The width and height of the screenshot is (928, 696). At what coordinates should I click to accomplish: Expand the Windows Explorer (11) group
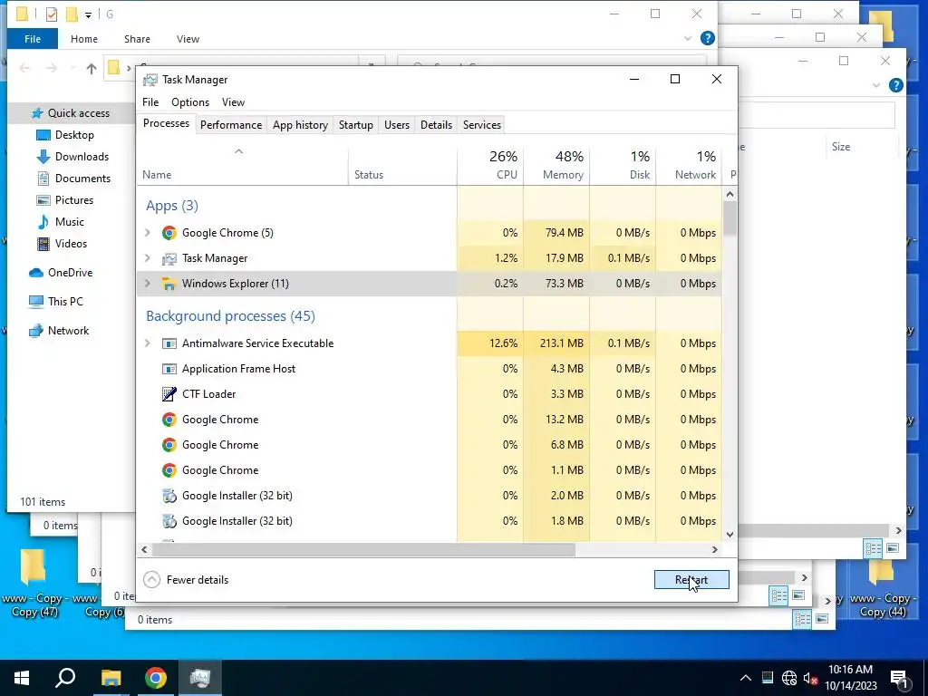click(148, 284)
